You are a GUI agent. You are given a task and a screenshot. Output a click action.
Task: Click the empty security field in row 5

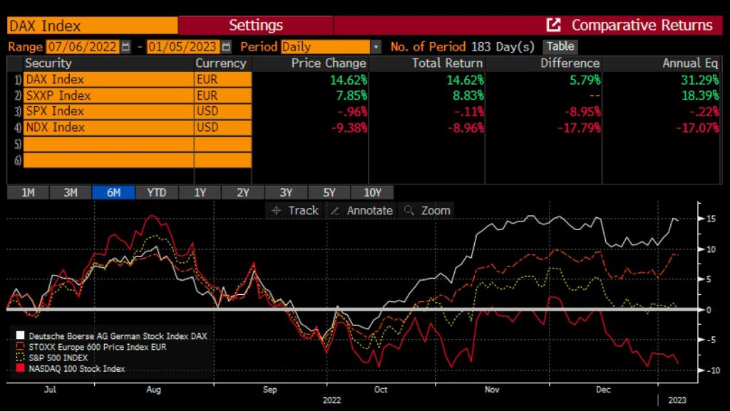coord(108,144)
